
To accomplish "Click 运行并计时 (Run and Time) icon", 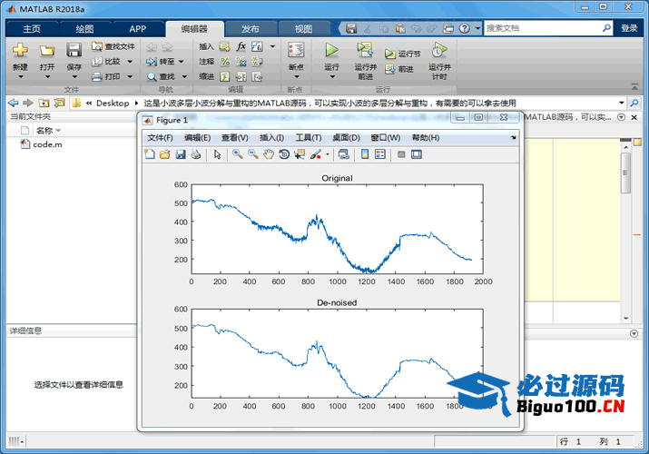I will tap(439, 50).
